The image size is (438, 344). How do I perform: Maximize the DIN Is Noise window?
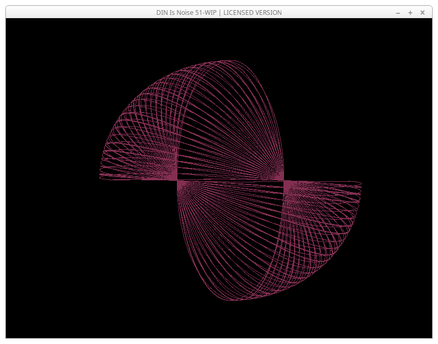pos(410,13)
